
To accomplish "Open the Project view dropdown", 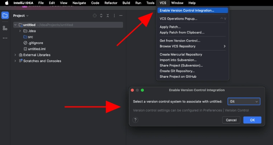I will [21, 16].
